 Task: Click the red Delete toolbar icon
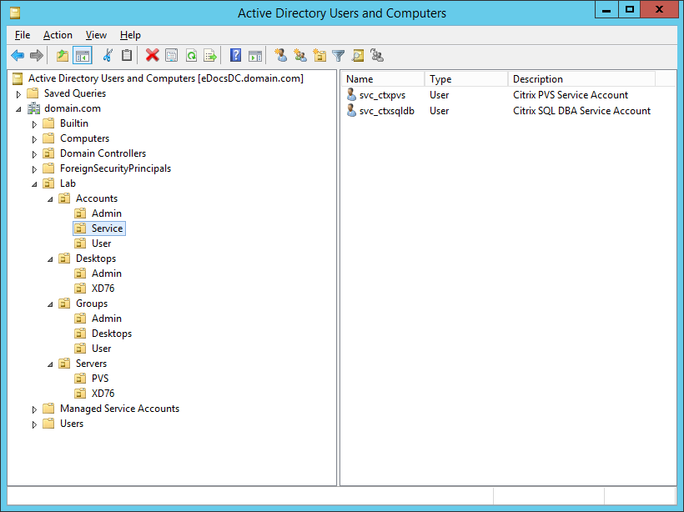152,56
